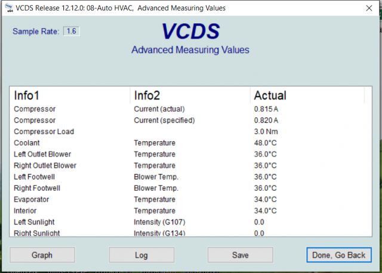This screenshot has width=382, height=273.
Task: Open the Log function
Action: pos(141,255)
